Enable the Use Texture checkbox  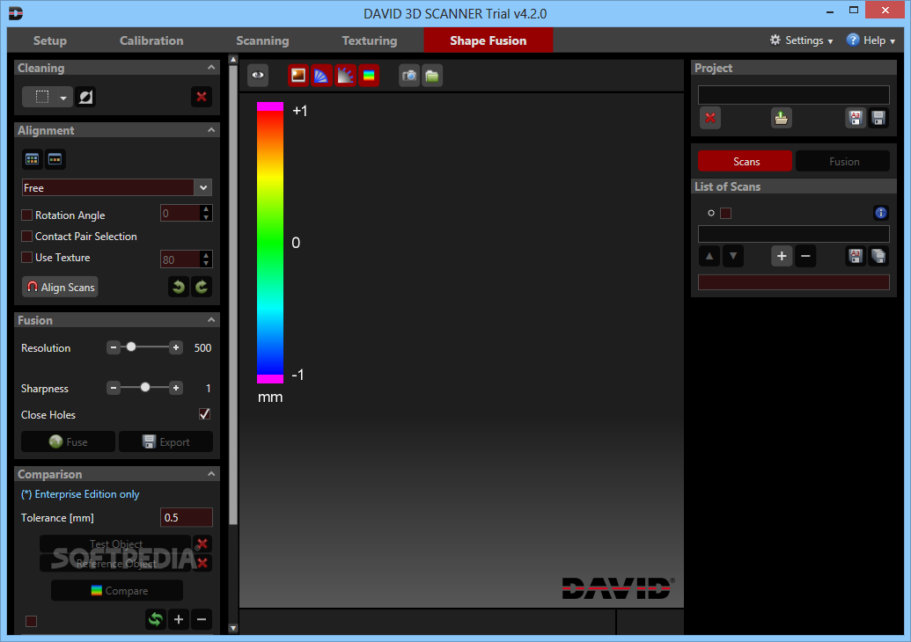tap(26, 257)
